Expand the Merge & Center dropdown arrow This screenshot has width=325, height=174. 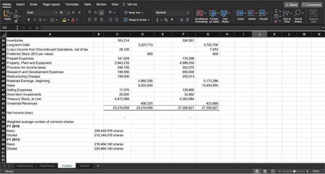(x=149, y=20)
